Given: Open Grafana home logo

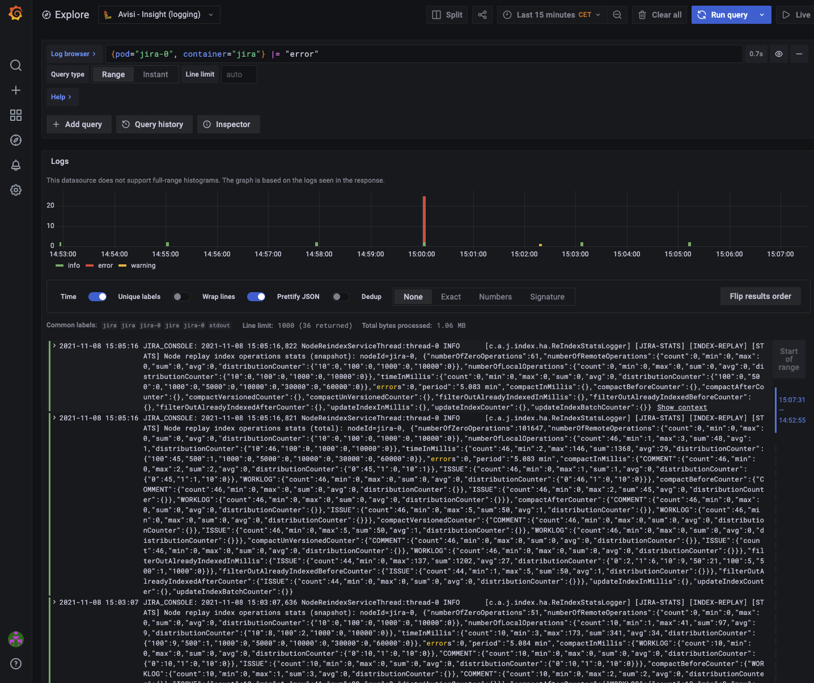Looking at the screenshot, I should pyautogui.click(x=16, y=13).
